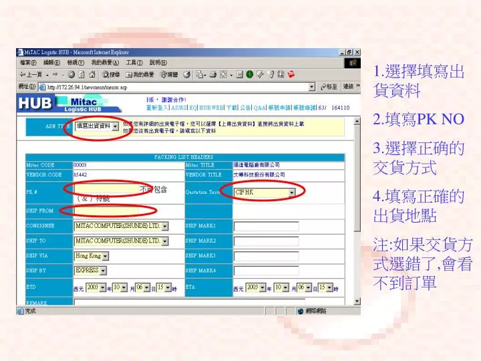This screenshot has height=361, width=481.
Task: Click the HUBWEB link
Action: tap(211, 108)
